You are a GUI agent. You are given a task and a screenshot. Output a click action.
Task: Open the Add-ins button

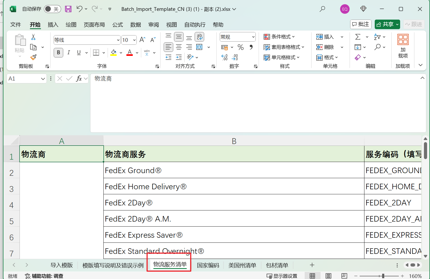click(403, 46)
